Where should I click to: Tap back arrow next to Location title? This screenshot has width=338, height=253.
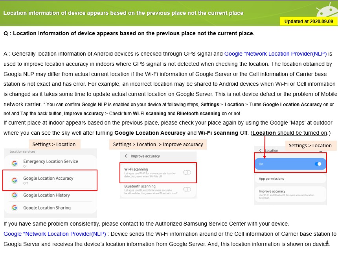click(260, 150)
